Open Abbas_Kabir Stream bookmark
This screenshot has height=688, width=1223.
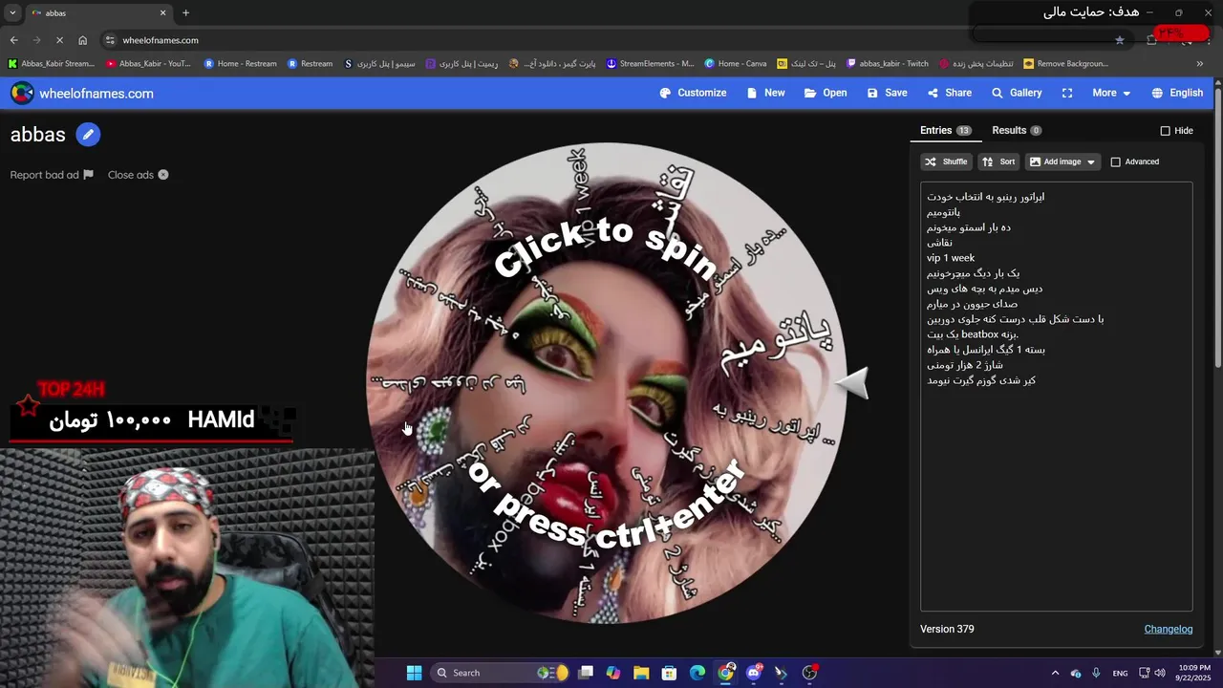52,64
